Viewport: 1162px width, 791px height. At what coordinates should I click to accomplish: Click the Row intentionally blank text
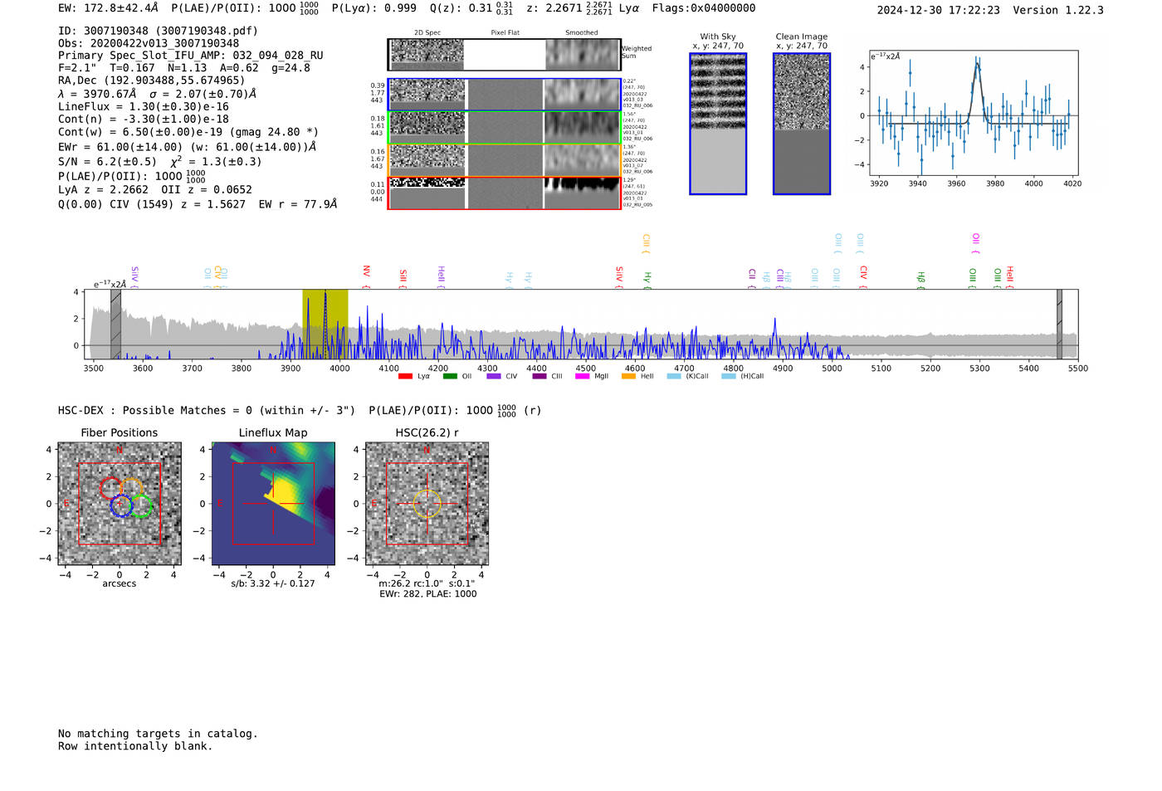point(135,746)
